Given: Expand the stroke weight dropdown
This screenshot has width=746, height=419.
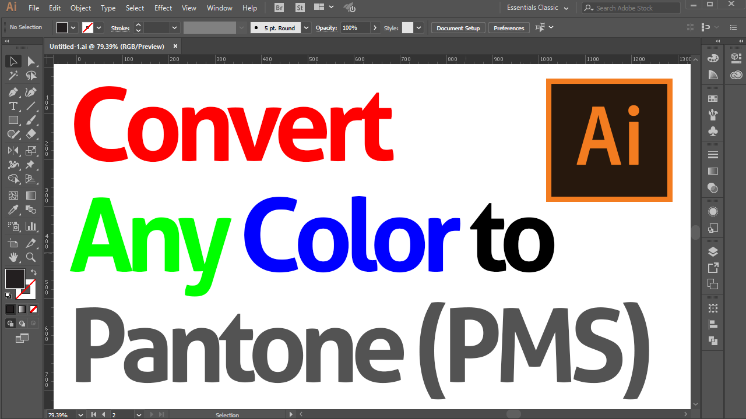Looking at the screenshot, I should click(174, 27).
